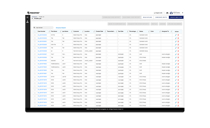This screenshot has height=128, width=210.
Task: Edit the case with first name Test F
Action: (176, 54)
